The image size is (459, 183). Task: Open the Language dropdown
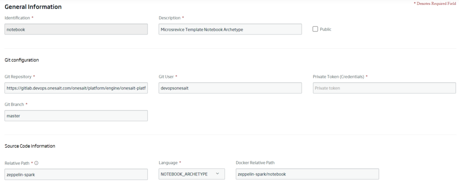pyautogui.click(x=192, y=174)
